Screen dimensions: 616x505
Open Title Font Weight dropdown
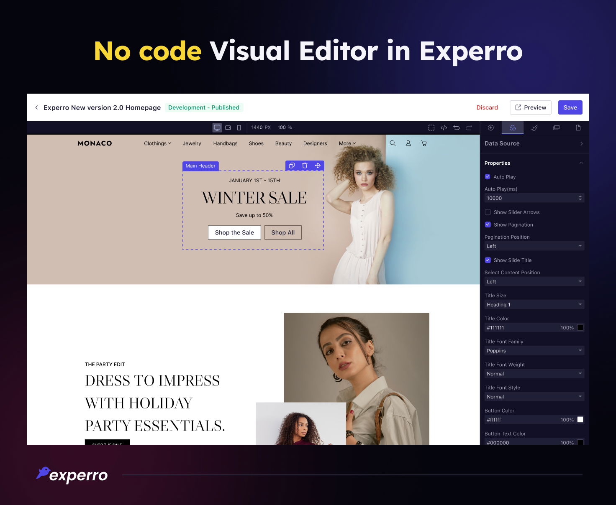[534, 374]
